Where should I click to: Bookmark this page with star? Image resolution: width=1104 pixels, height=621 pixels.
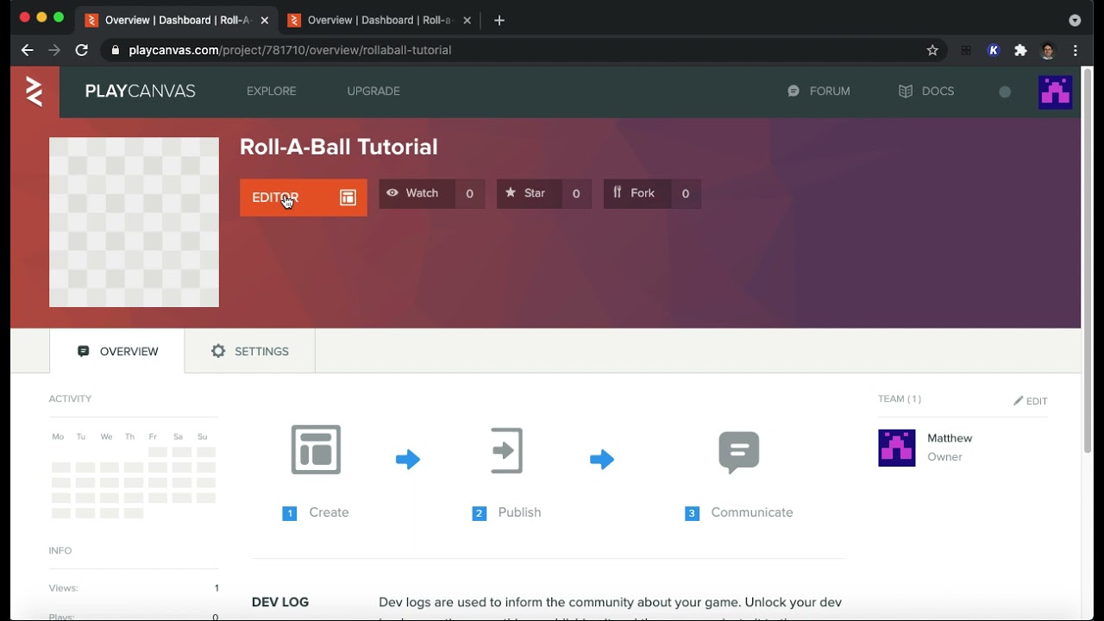[932, 50]
